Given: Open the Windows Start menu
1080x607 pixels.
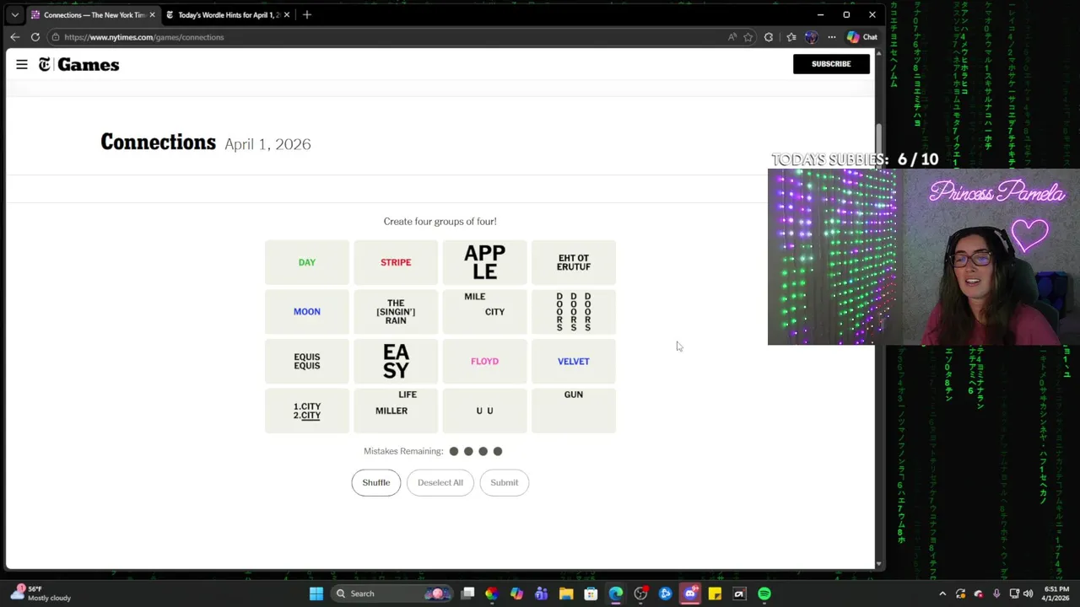Looking at the screenshot, I should tap(316, 594).
